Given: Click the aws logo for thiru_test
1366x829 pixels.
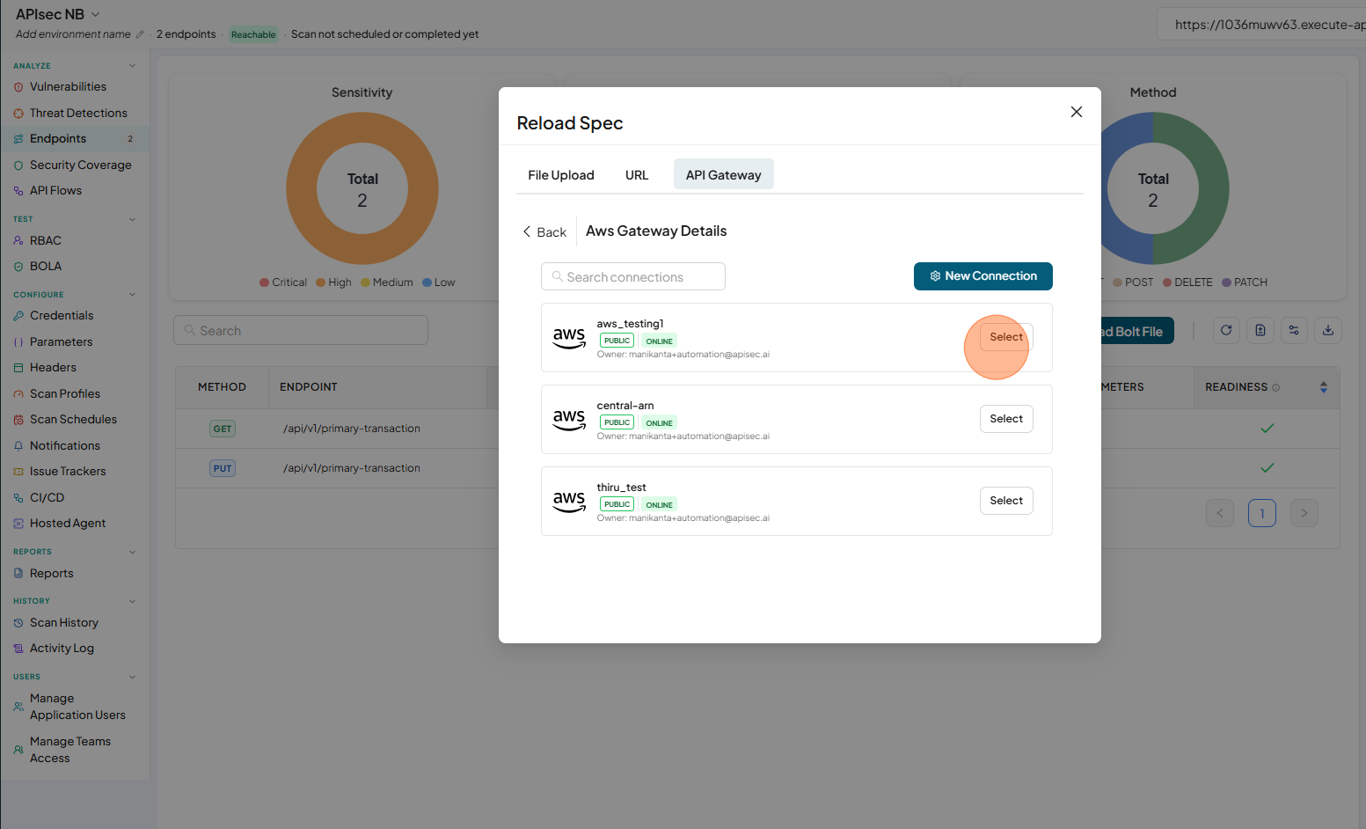Looking at the screenshot, I should click(569, 501).
